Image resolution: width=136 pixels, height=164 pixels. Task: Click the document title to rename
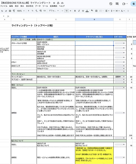click(x=26, y=3)
